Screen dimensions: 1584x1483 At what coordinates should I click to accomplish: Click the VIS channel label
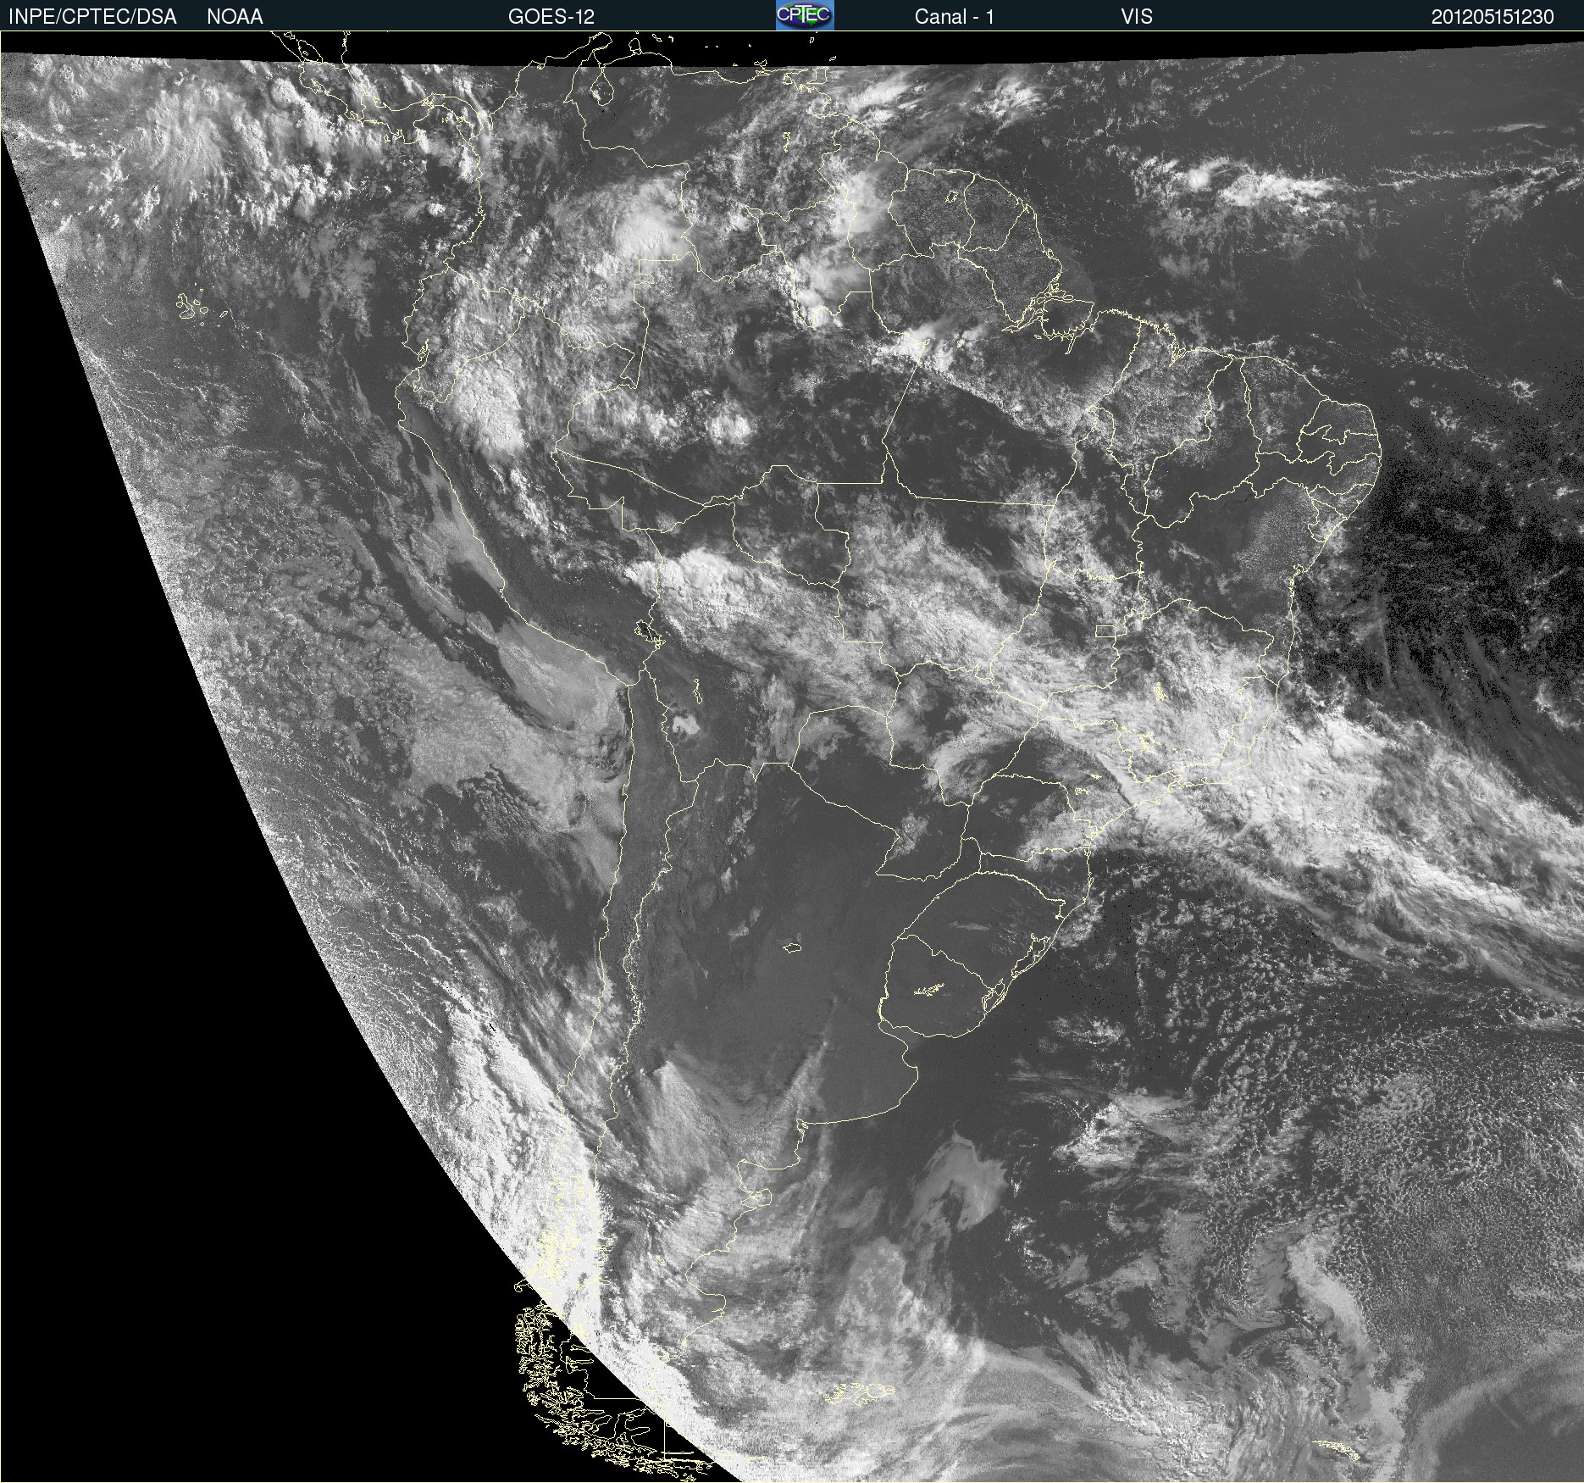point(1136,17)
